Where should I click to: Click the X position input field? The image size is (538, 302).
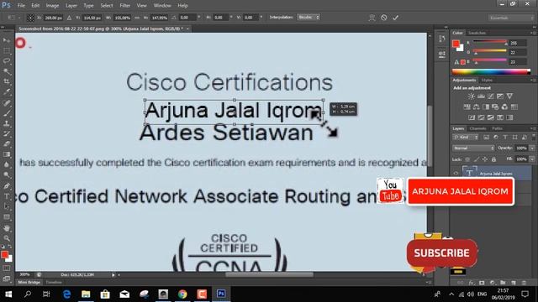pos(54,18)
